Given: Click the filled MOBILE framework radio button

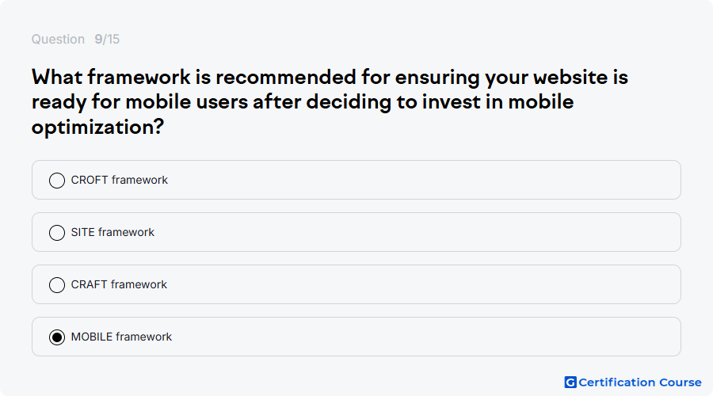Looking at the screenshot, I should tap(57, 337).
